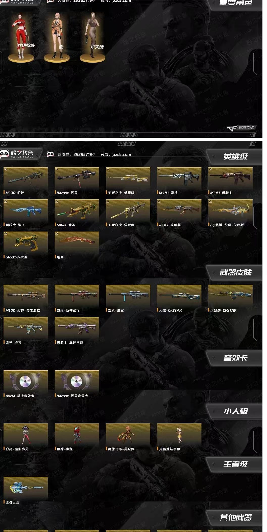Select the M200-幻神 sniper rifle card
Viewport: 267px width, 532px height.
(x=26, y=181)
